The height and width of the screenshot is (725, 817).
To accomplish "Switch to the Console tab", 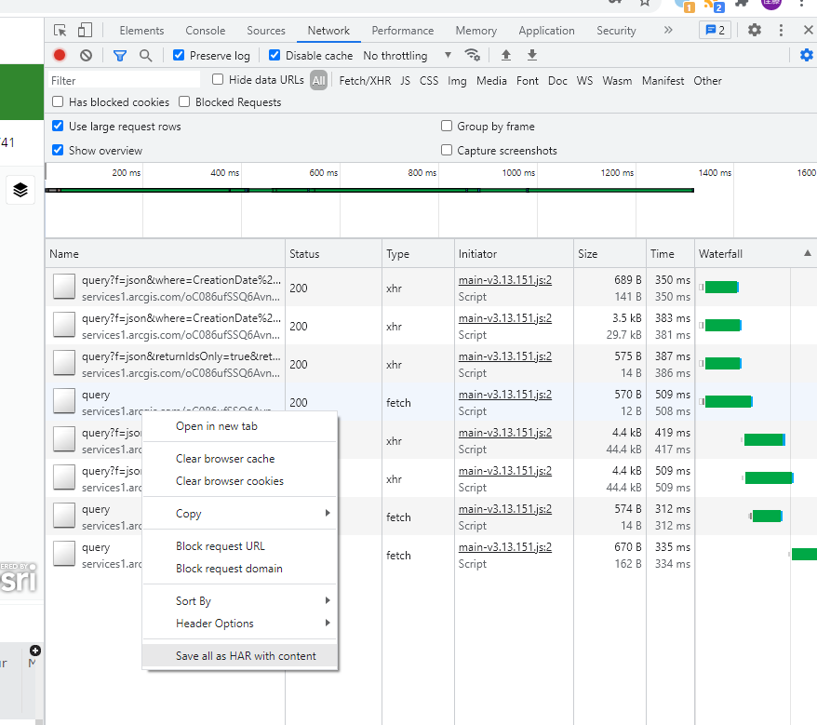I will [x=206, y=31].
